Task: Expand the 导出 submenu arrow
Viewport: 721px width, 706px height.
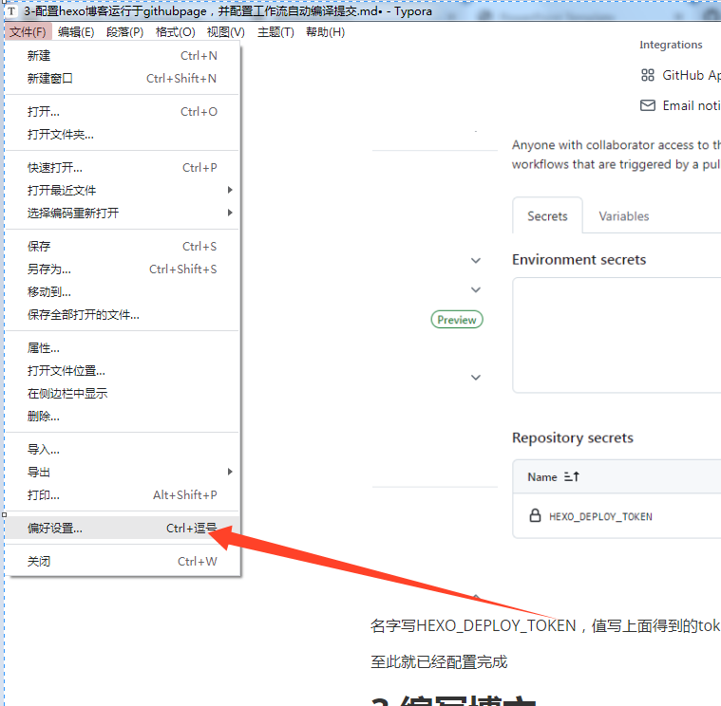Action: [230, 472]
